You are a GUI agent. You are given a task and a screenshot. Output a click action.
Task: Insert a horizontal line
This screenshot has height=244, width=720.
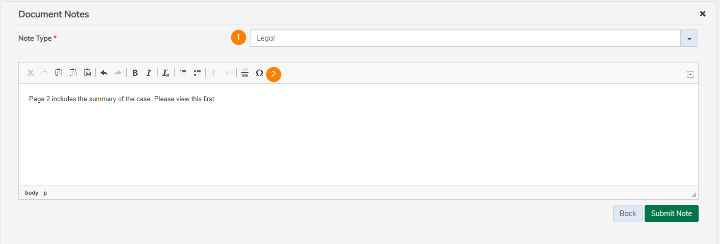click(245, 73)
